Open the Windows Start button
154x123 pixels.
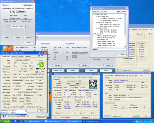pos(6,121)
